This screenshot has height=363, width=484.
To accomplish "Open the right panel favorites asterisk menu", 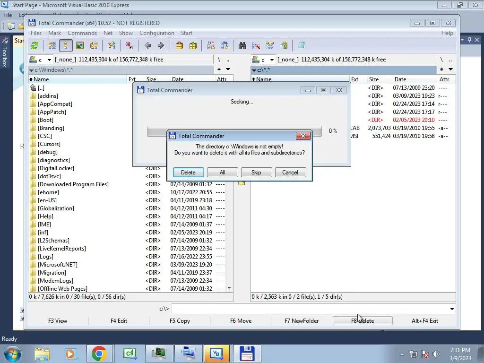I will (x=442, y=69).
